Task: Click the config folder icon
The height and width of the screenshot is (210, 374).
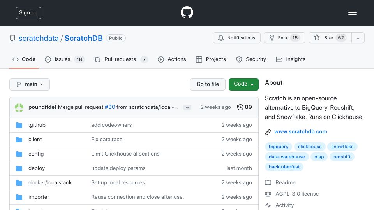Action: coord(19,154)
